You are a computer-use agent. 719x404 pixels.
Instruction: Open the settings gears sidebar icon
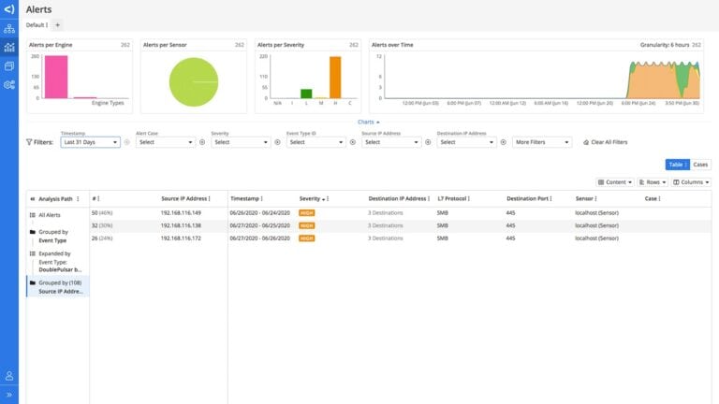[9, 85]
